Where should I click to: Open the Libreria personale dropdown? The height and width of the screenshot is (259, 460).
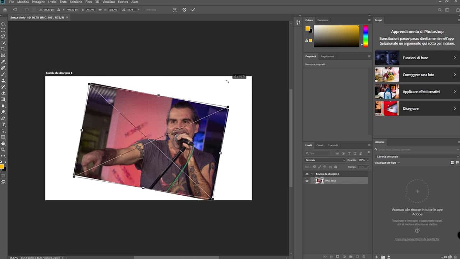click(x=417, y=156)
